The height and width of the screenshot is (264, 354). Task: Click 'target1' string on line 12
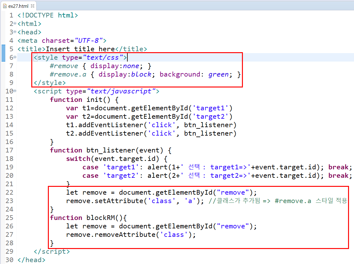210,108
